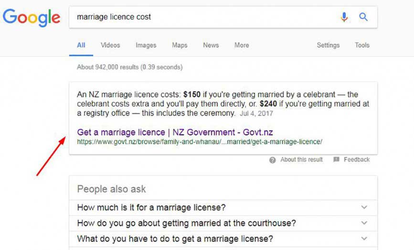The image size is (414, 250).
Task: Click the blue search magnifier icon
Action: (363, 17)
